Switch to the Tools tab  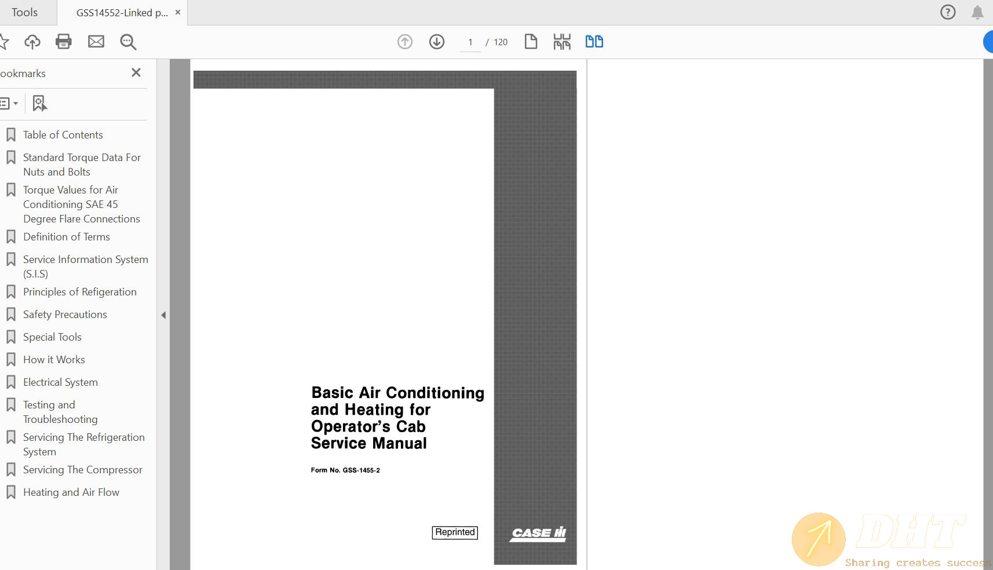point(24,12)
